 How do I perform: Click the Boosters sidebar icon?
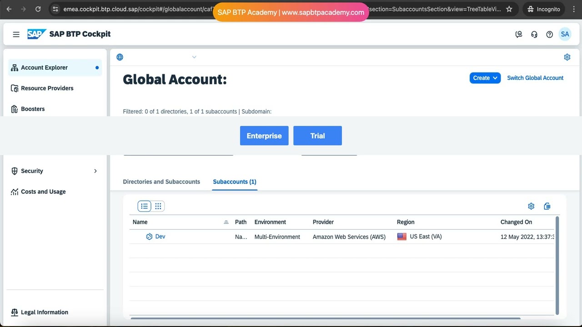point(15,109)
